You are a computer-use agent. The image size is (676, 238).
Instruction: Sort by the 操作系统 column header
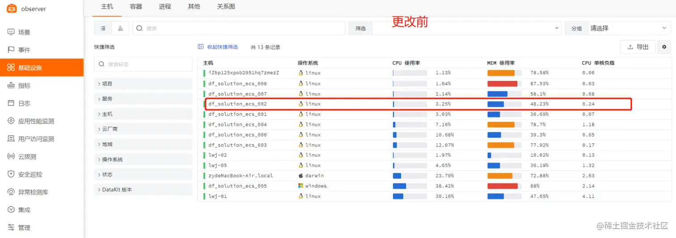tap(308, 63)
